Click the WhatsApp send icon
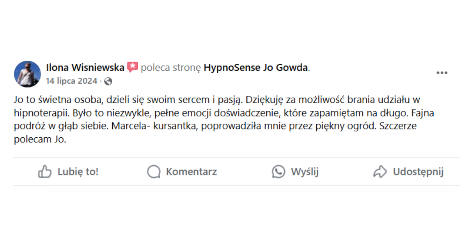This screenshot has height=245, width=468. click(278, 171)
